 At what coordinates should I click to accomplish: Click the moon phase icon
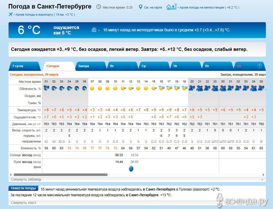[x=131, y=169]
